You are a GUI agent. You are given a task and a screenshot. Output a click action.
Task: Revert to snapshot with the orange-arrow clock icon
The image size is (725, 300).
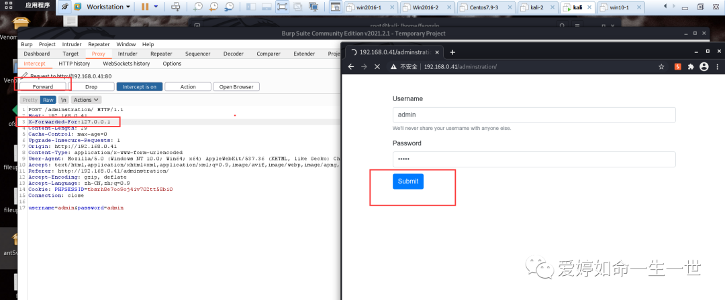213,7
